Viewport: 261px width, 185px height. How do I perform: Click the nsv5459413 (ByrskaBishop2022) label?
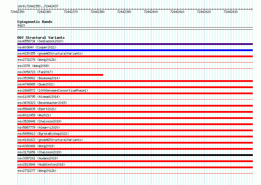pos(43,134)
